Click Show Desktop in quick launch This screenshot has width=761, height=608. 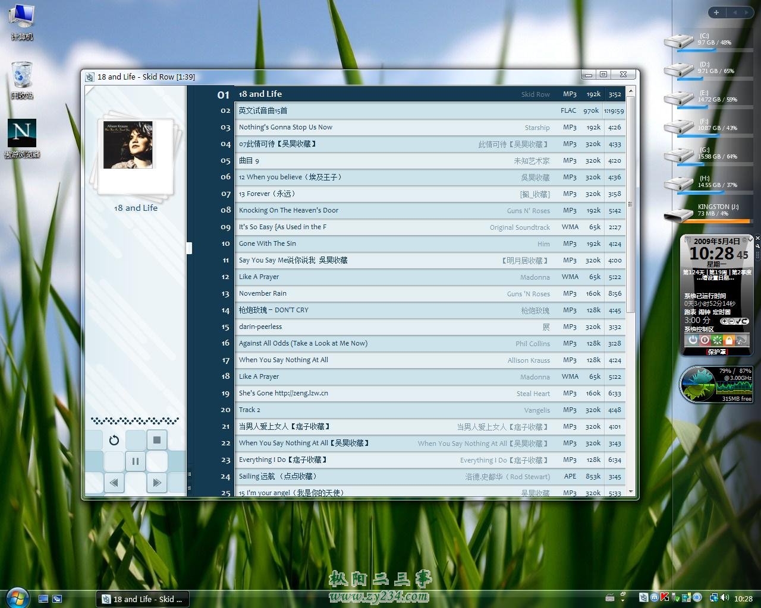tap(43, 599)
